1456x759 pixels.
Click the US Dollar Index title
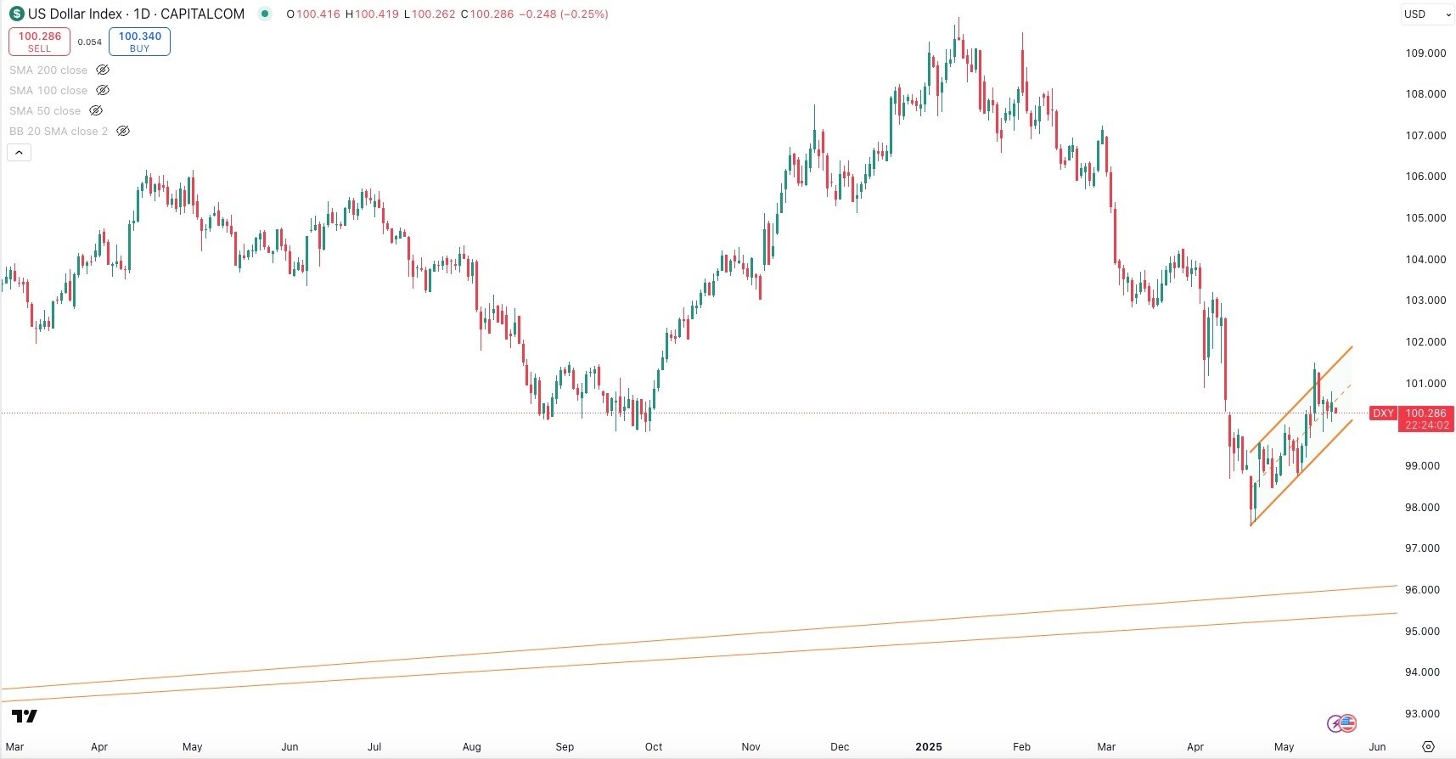[x=76, y=14]
